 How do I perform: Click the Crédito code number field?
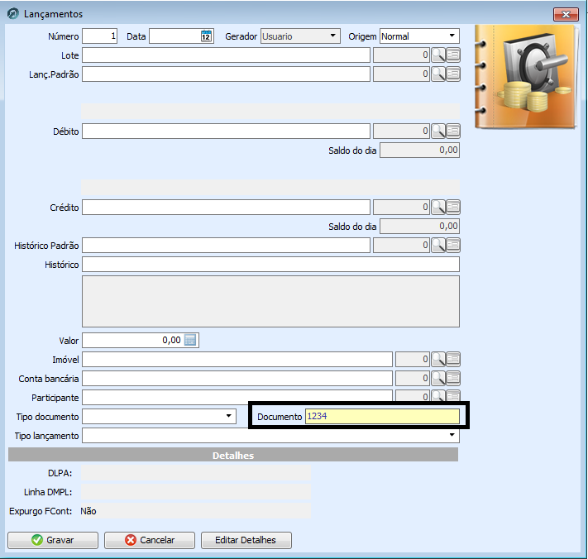click(x=401, y=207)
